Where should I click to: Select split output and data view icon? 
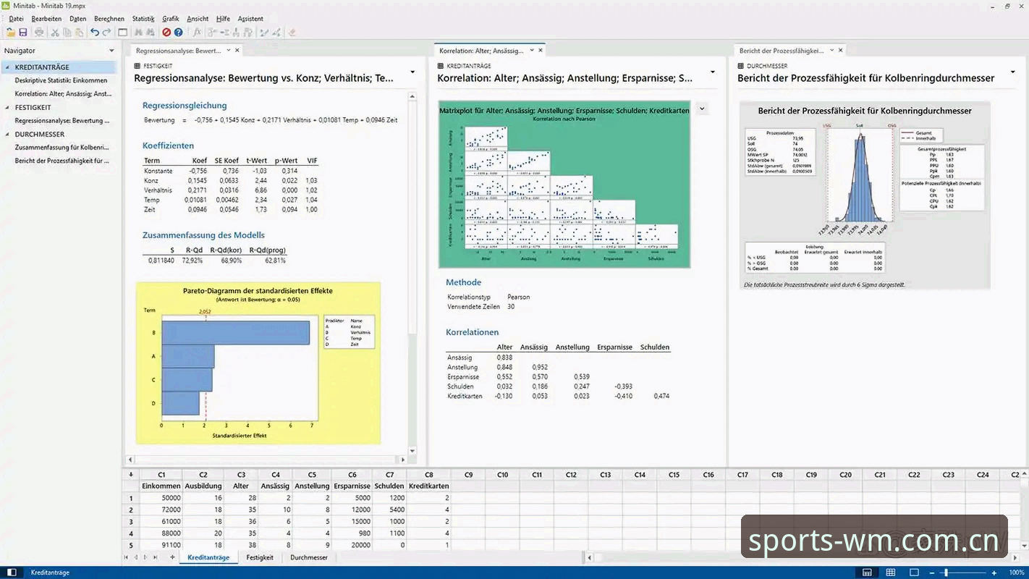[x=867, y=572]
